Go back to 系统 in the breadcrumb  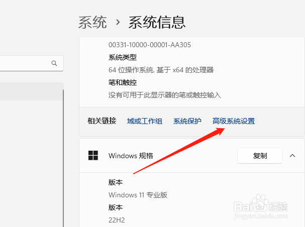(92, 23)
